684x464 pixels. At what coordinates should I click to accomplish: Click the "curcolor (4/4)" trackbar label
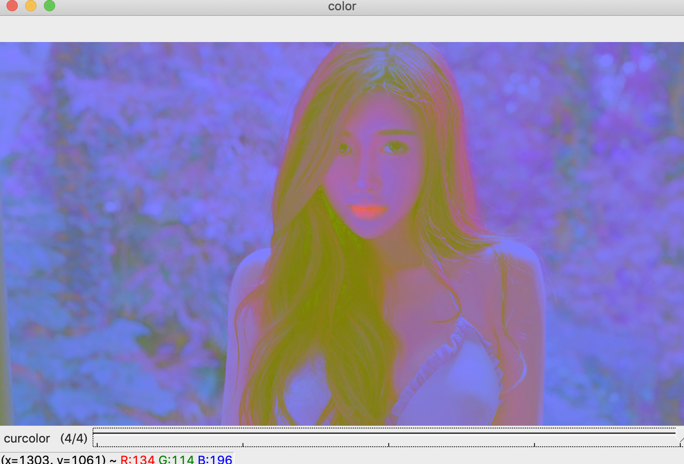[x=46, y=438]
